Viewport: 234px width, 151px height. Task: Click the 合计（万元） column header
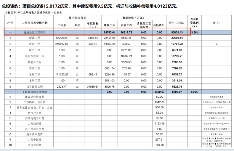pos(177,23)
